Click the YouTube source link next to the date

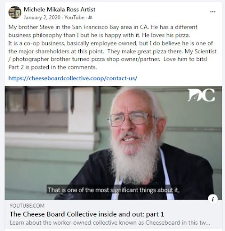[x=74, y=18]
